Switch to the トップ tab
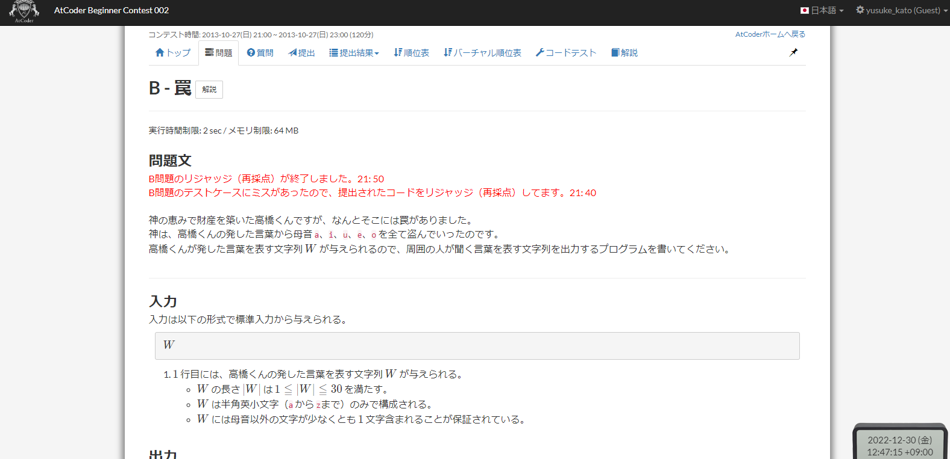This screenshot has height=459, width=950. click(173, 53)
